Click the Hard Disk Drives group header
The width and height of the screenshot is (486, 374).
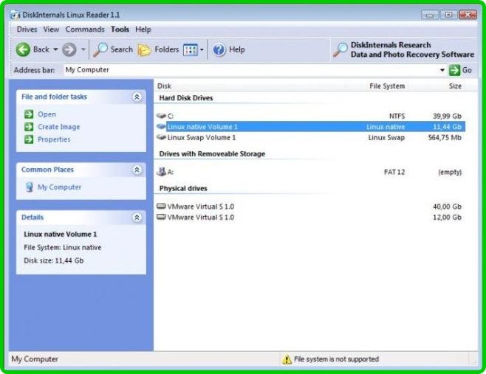pyautogui.click(x=186, y=98)
